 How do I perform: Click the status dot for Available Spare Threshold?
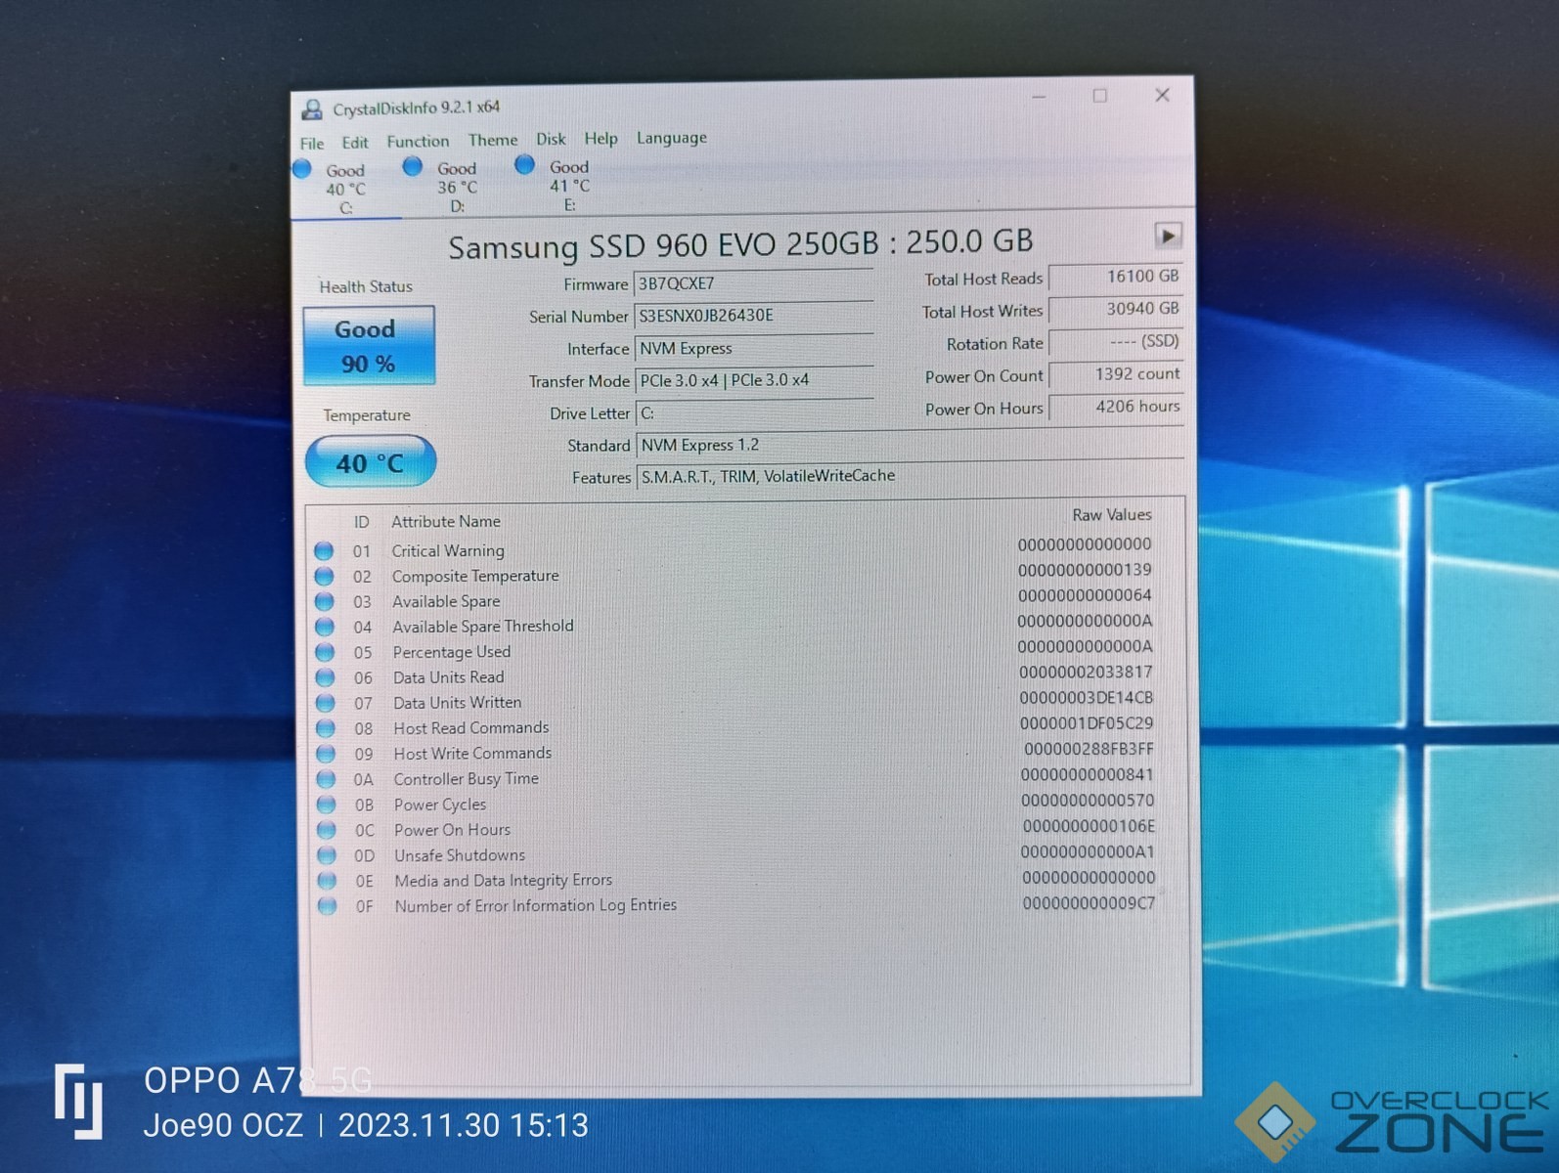click(325, 627)
